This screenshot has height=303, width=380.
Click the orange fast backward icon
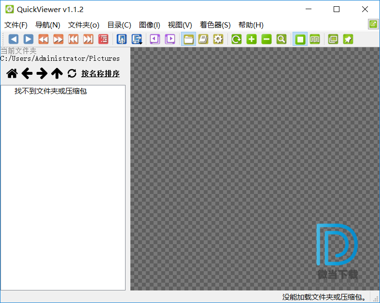pyautogui.click(x=43, y=39)
